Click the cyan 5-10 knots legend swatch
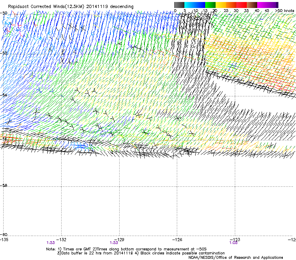Screen dimensions: 296x260 [x=190, y=5]
